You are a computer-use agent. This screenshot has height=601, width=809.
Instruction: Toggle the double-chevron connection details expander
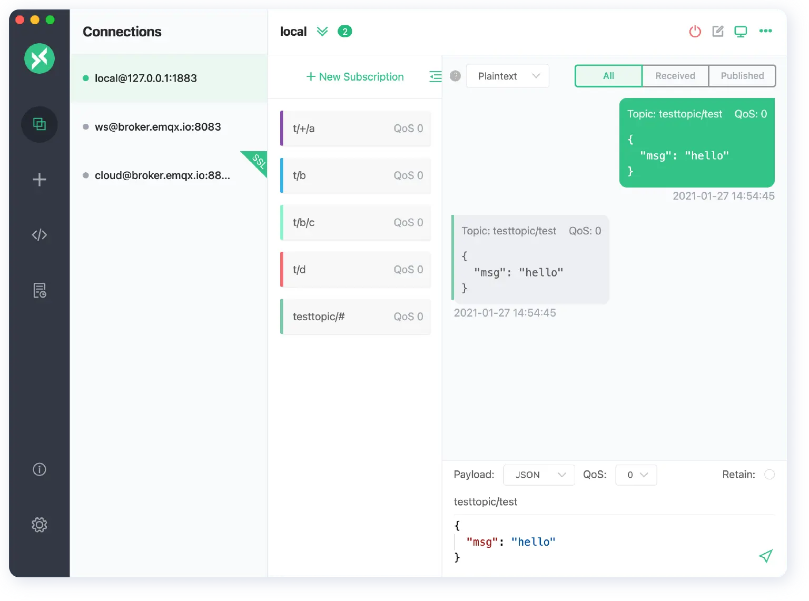coord(322,32)
